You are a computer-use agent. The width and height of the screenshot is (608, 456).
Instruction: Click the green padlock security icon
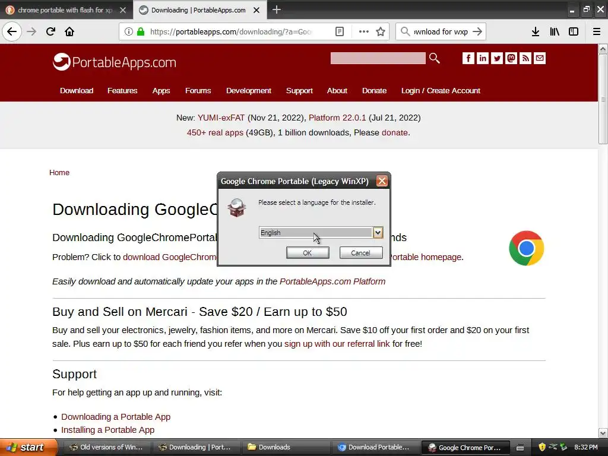point(141,31)
